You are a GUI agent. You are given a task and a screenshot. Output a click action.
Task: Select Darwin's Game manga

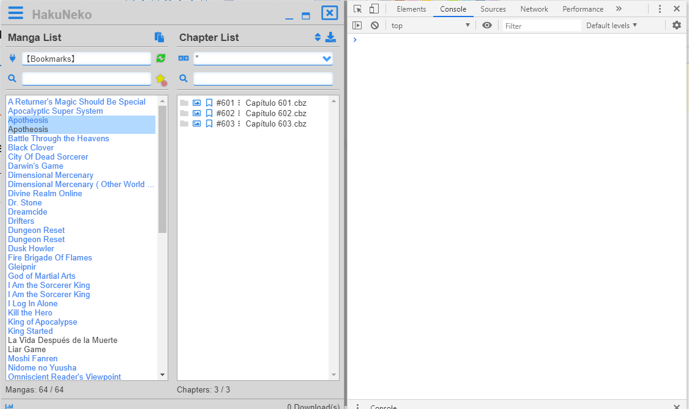coord(35,166)
